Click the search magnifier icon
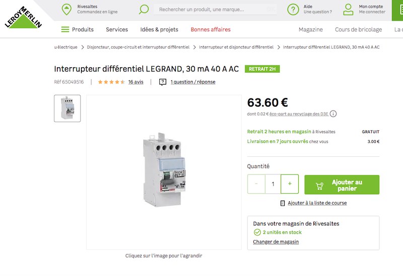Viewport: 403px width, 276px height. pos(144,10)
